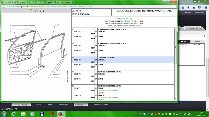Open Windows Explorer folder on taskbar
Image resolution: width=209 pixels, height=117 pixels.
[x=23, y=114]
